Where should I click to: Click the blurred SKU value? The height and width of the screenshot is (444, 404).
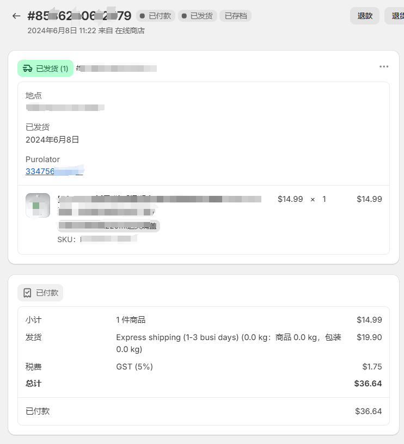click(x=109, y=239)
